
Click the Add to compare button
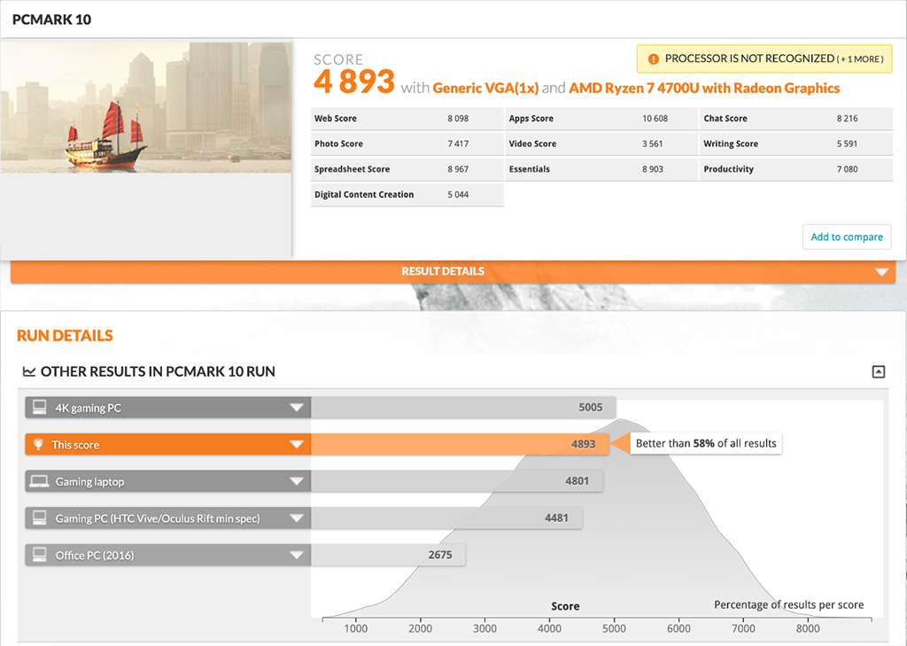(x=847, y=237)
